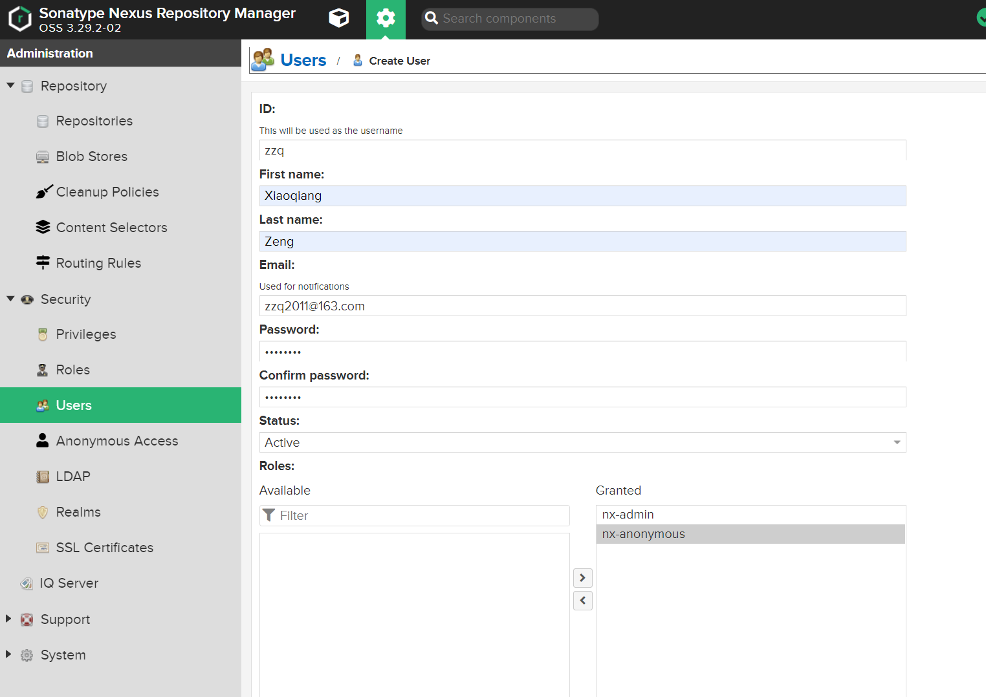Collapse the Security tree section
Image resolution: width=986 pixels, height=697 pixels.
pos(10,299)
